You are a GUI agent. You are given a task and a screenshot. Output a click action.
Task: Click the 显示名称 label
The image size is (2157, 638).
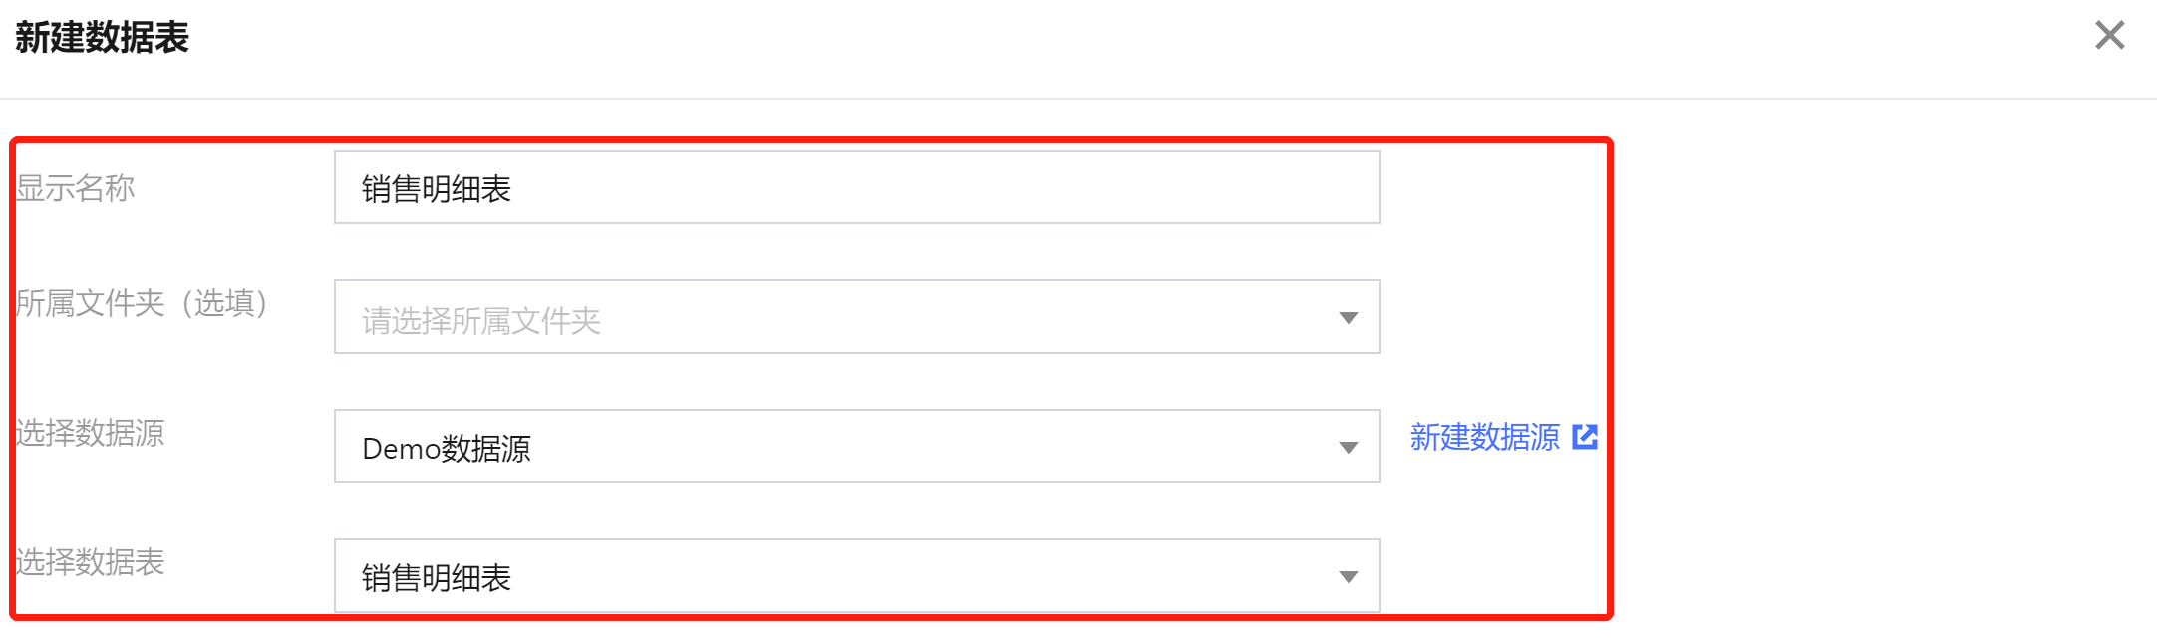point(76,188)
